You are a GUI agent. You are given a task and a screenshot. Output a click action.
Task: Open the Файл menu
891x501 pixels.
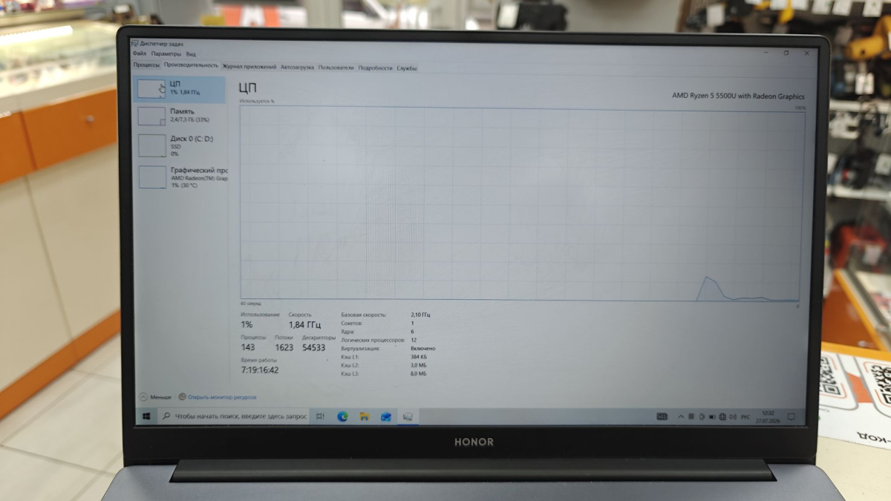pyautogui.click(x=139, y=54)
